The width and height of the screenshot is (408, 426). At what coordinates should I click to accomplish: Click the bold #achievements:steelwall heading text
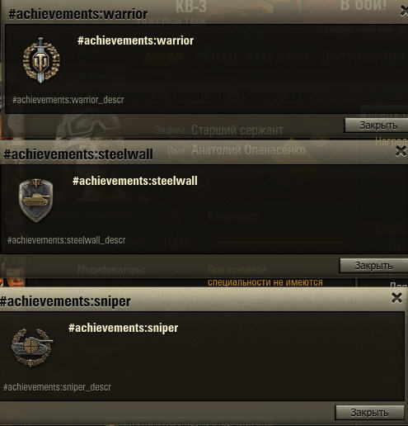(x=135, y=181)
